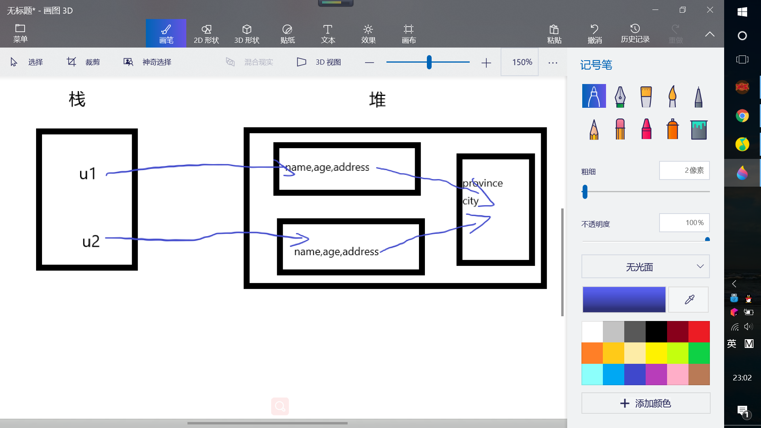Enable the Crop tool
Viewport: 761px width, 428px height.
tap(83, 62)
